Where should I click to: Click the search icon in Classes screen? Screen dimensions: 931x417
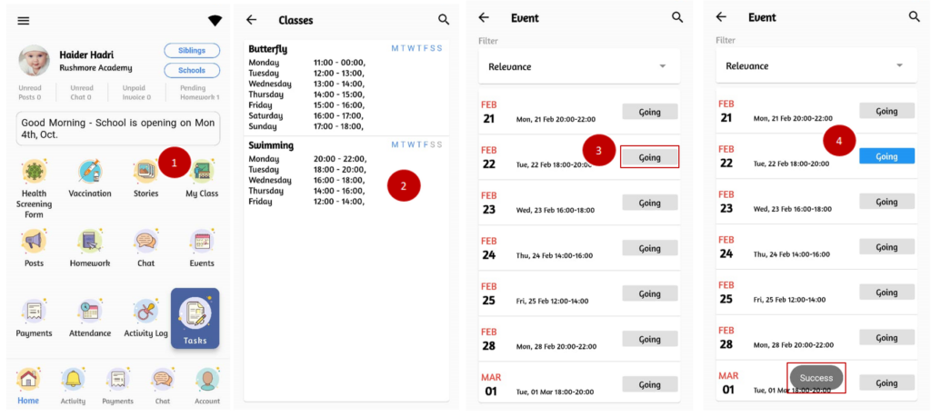pyautogui.click(x=444, y=19)
